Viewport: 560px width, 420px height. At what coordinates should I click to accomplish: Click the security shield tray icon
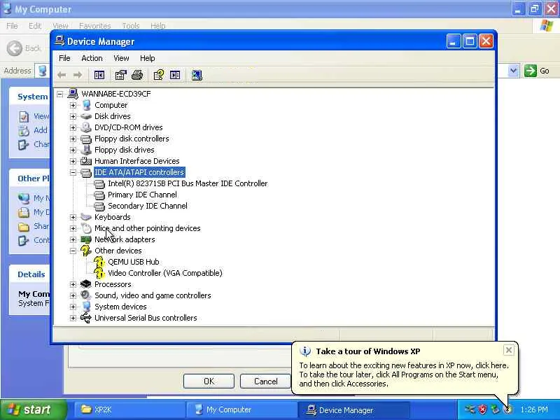[482, 409]
